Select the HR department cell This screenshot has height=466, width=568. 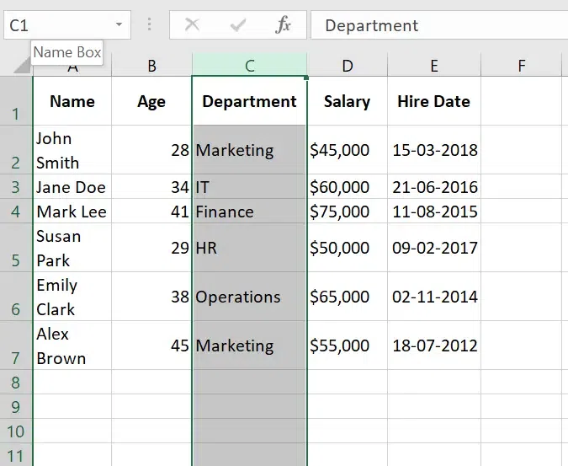(250, 248)
